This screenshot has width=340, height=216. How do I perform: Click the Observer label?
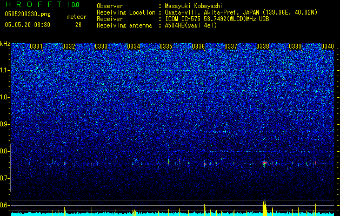coord(110,6)
